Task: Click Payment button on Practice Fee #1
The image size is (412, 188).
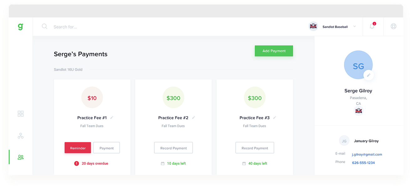Action: 106,148
